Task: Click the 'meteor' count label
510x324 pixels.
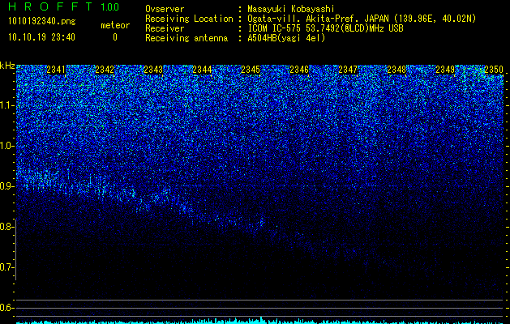Action: [115, 25]
